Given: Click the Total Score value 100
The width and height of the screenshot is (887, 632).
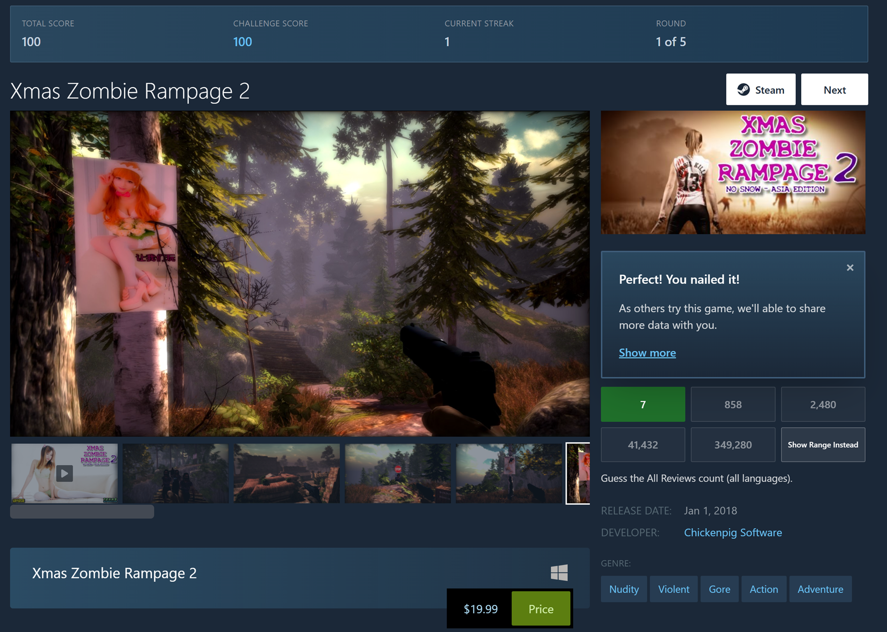Looking at the screenshot, I should coord(31,42).
